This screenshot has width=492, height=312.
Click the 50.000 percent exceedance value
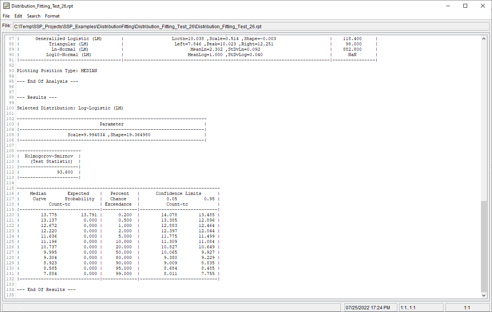tap(124, 252)
